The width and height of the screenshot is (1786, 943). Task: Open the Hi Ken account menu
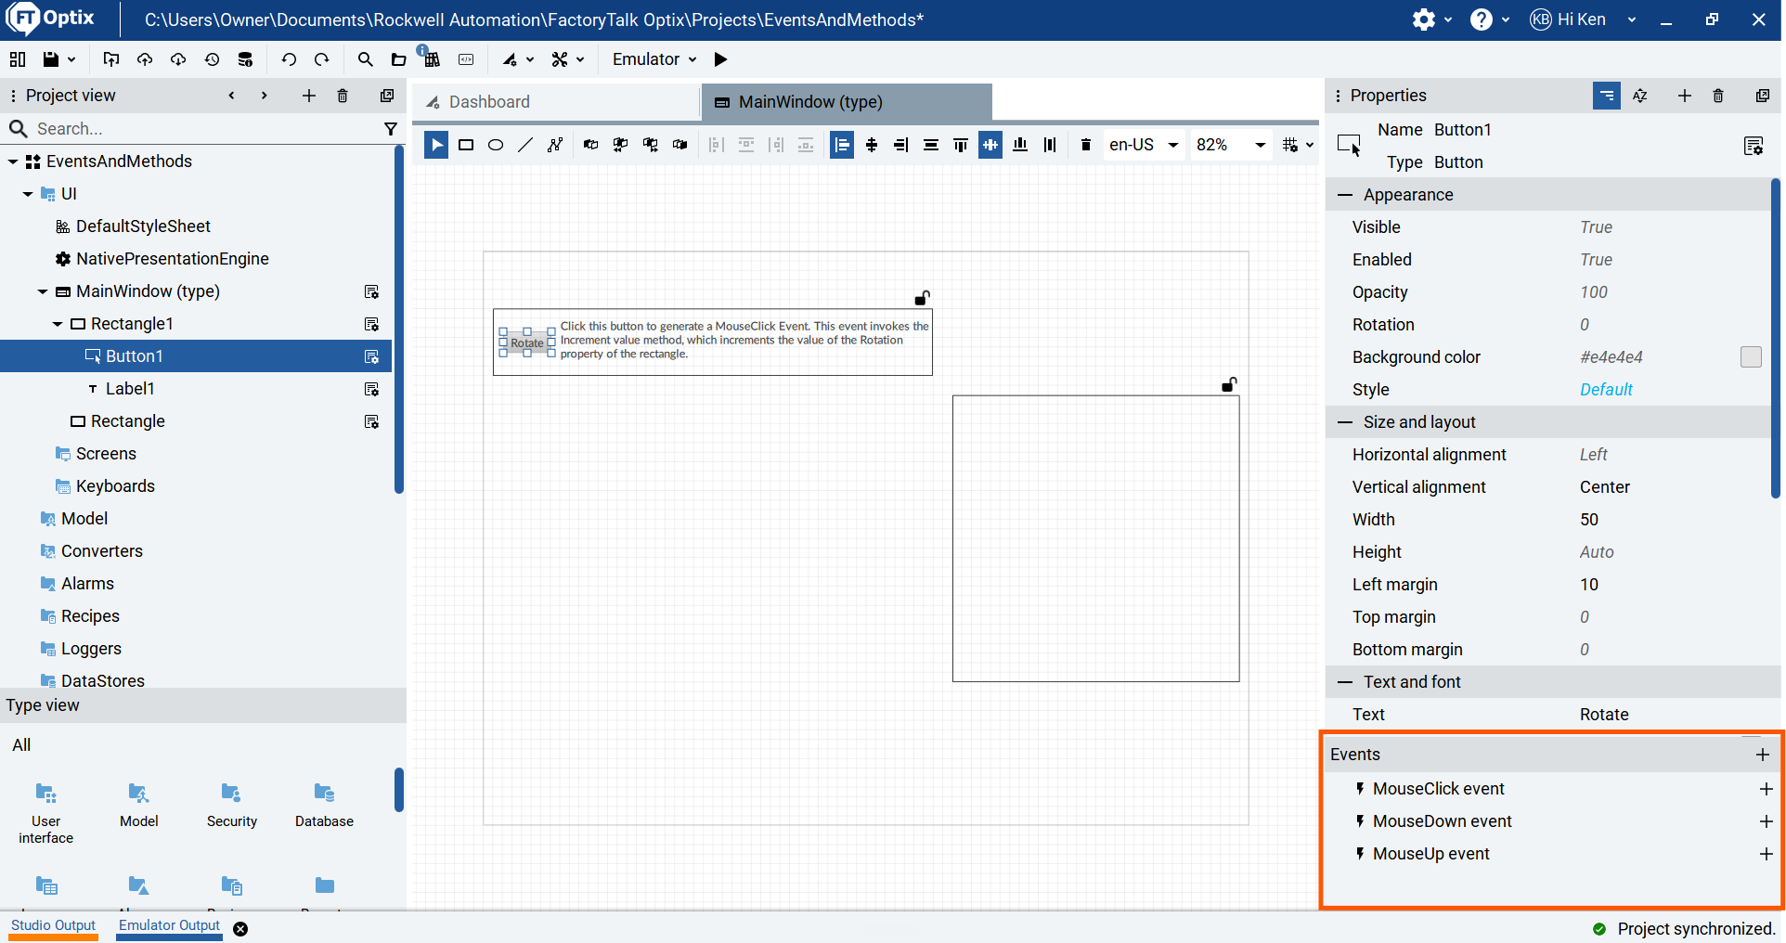click(1583, 19)
